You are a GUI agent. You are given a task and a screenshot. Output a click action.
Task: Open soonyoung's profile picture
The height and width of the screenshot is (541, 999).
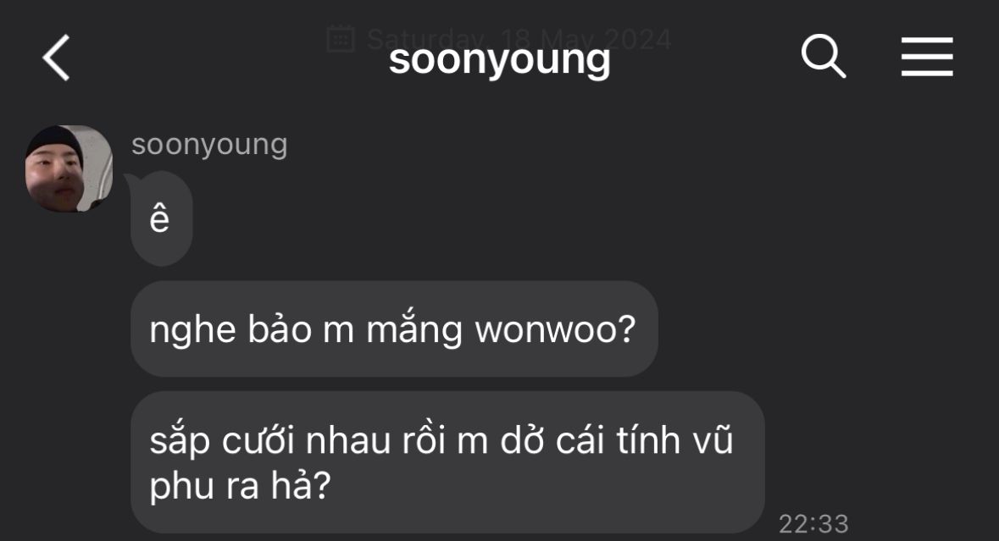coord(69,168)
